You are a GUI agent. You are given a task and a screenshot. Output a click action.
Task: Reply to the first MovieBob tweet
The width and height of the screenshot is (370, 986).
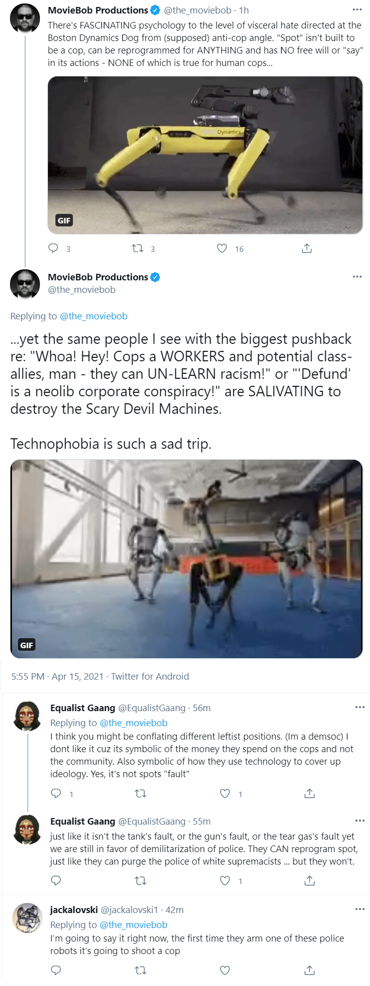pos(53,248)
